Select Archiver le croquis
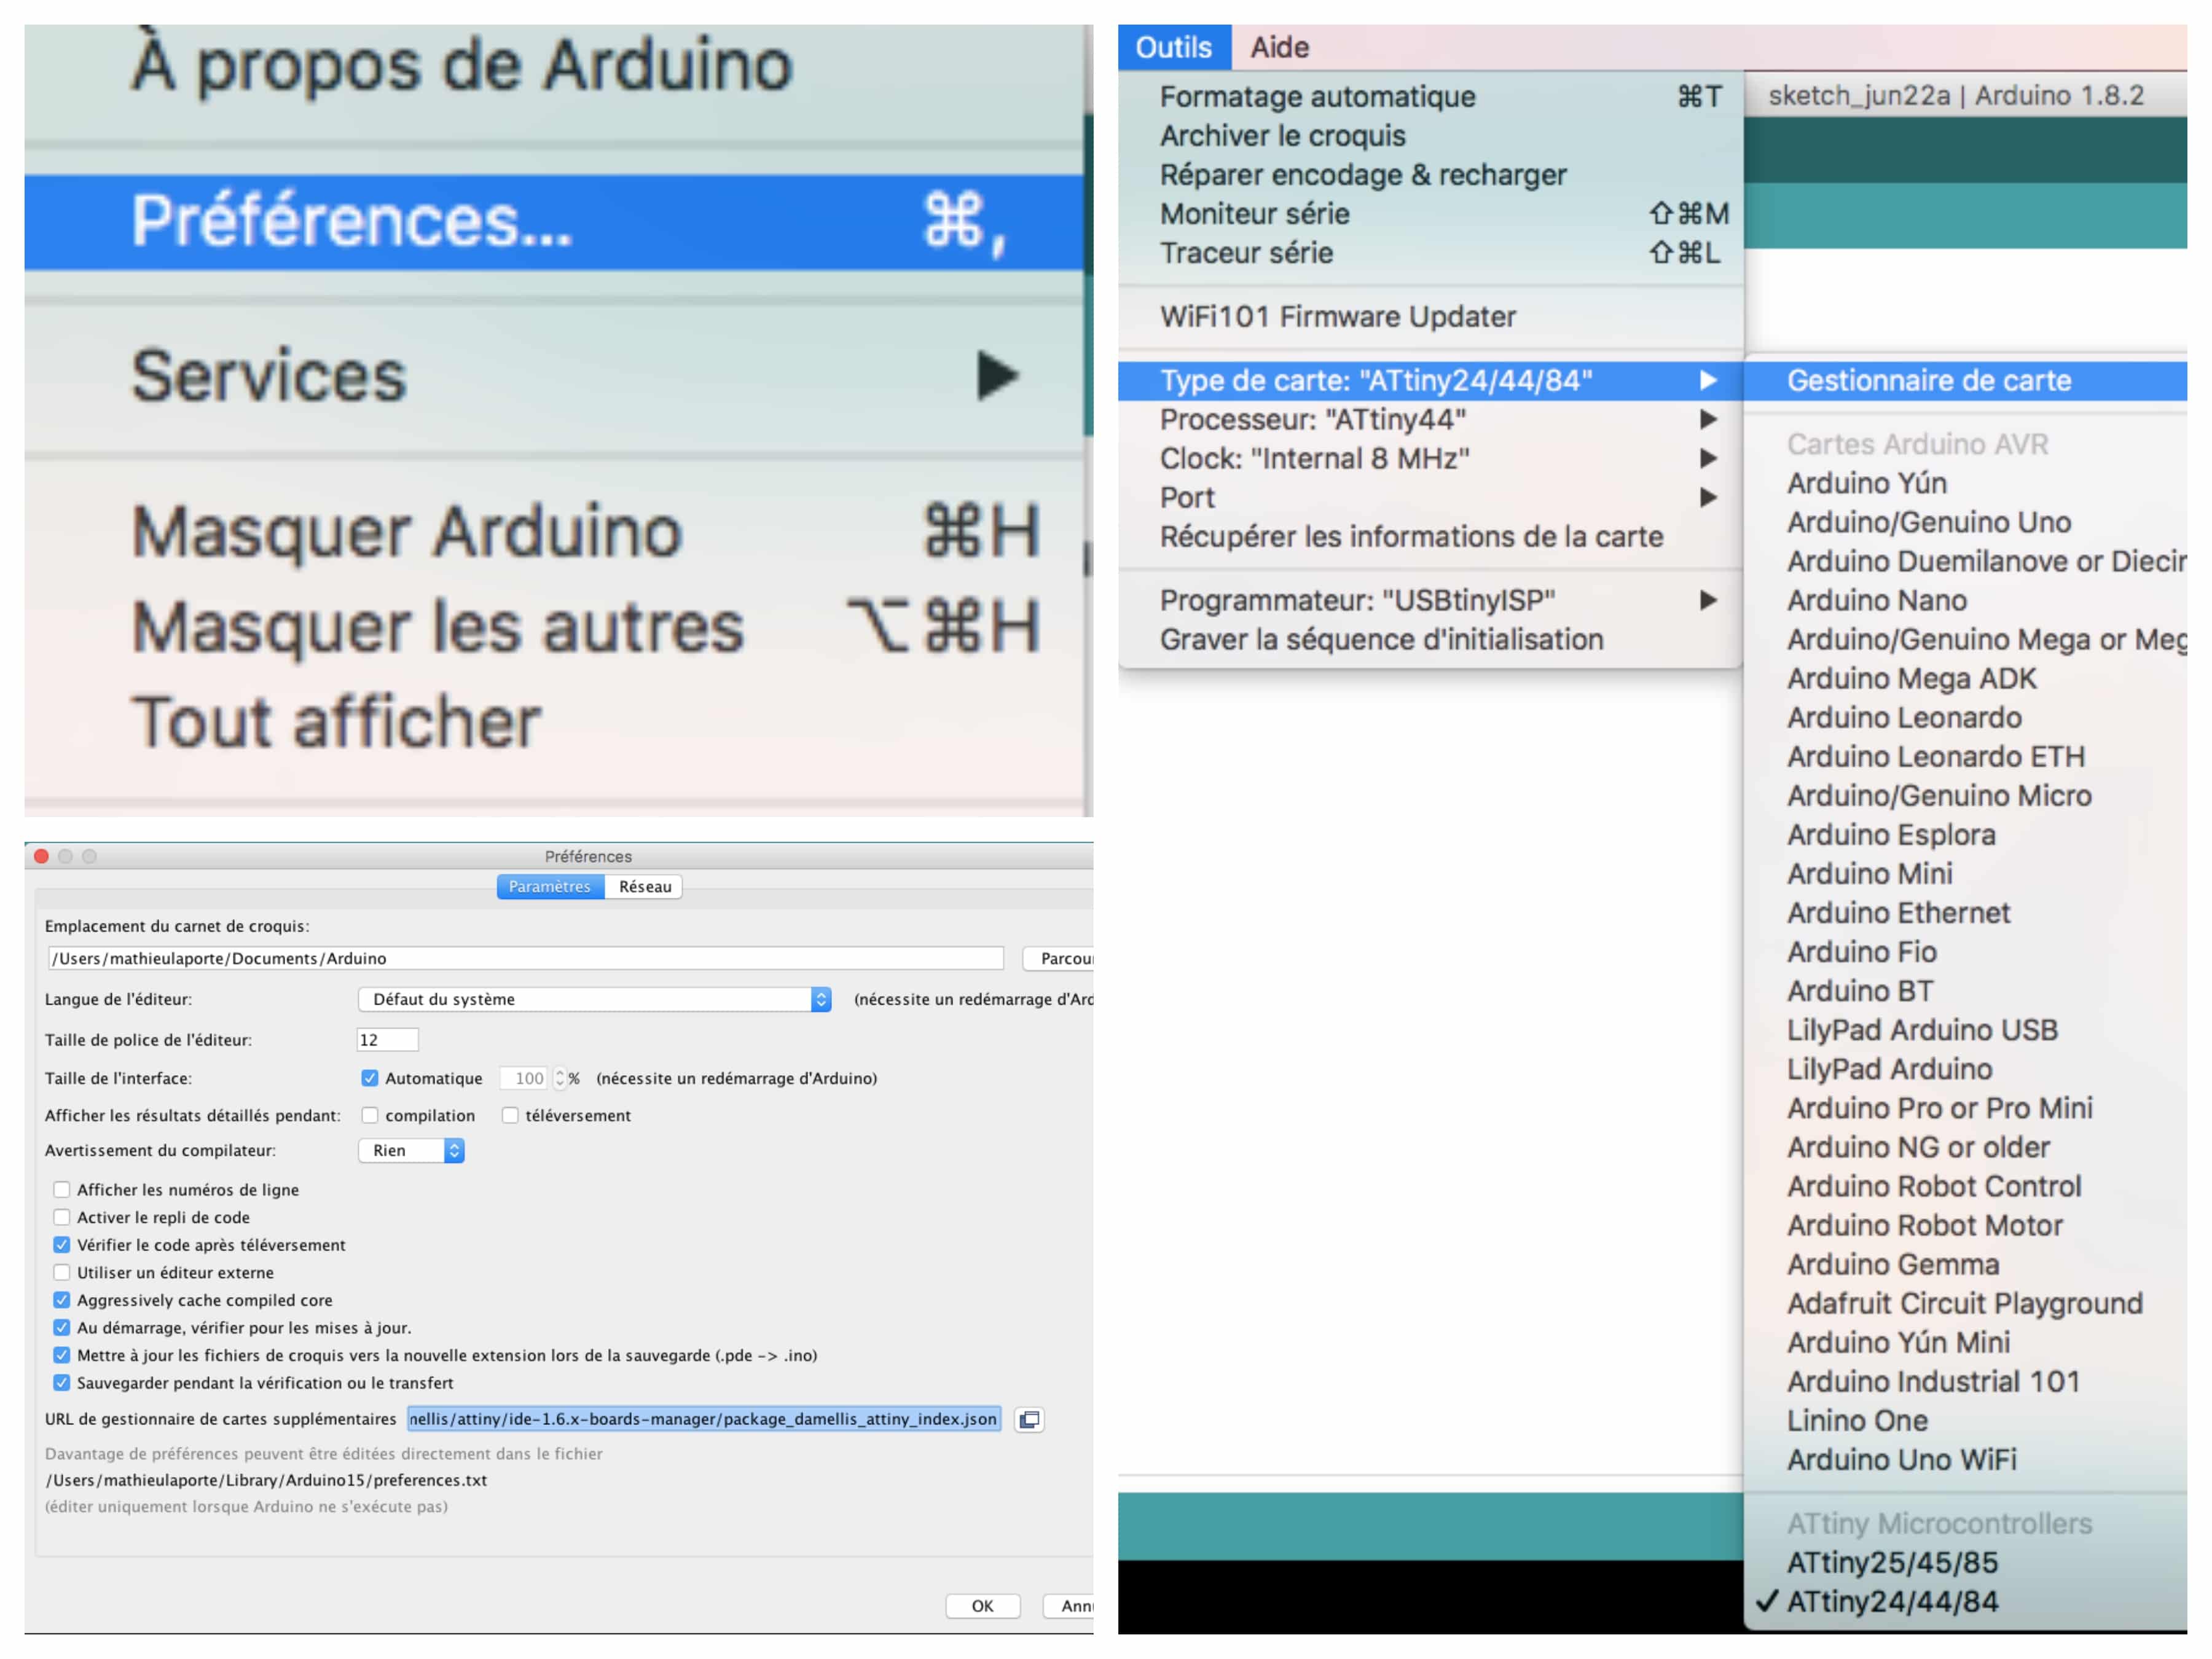 tap(1431, 135)
